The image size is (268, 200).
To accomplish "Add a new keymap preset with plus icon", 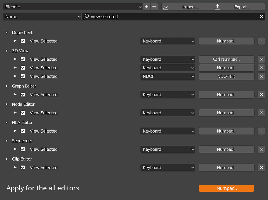I will (146, 7).
